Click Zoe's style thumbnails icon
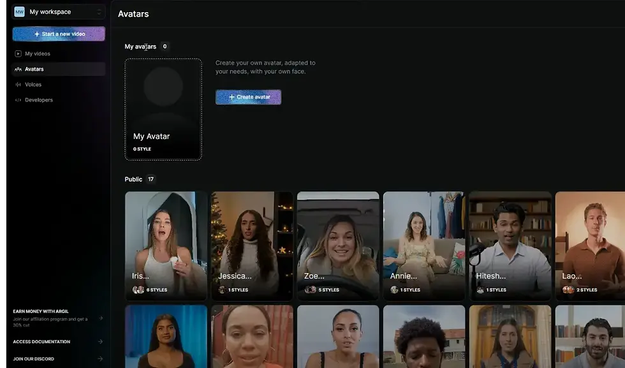Image resolution: width=625 pixels, height=368 pixels. click(x=311, y=290)
